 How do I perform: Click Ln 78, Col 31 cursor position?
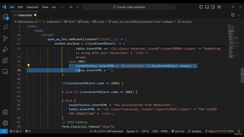coord(106,131)
